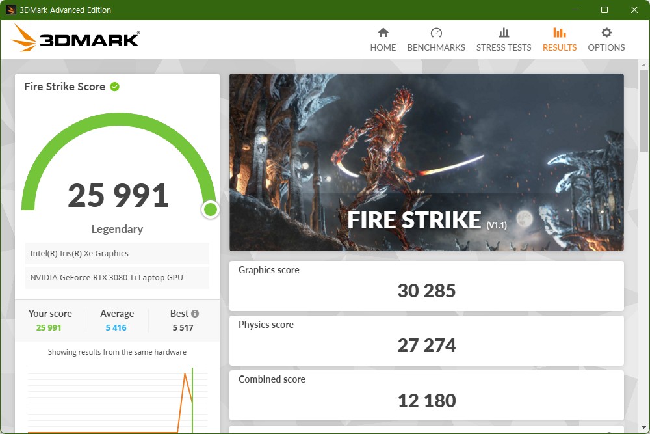Click the 12 180 combined score value
Viewport: 650px width, 434px height.
pos(426,401)
